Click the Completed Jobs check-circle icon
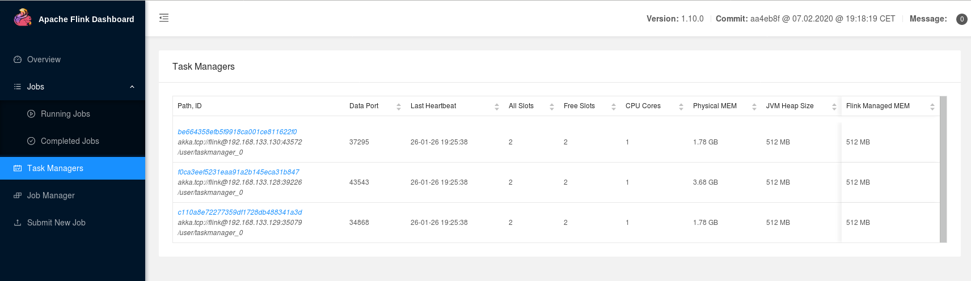 (31, 141)
